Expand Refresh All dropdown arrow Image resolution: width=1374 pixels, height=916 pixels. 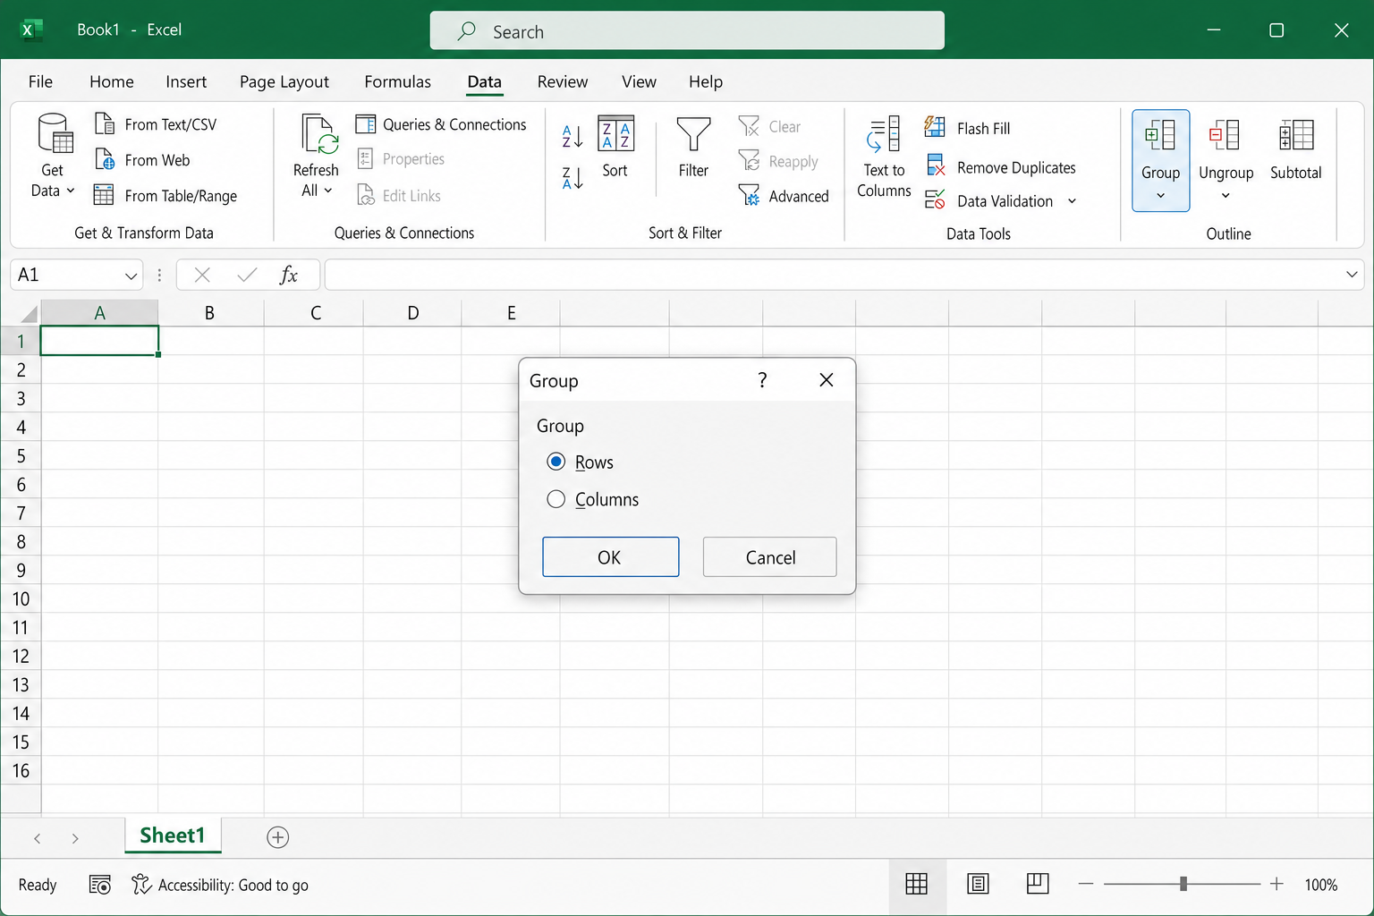click(x=328, y=191)
